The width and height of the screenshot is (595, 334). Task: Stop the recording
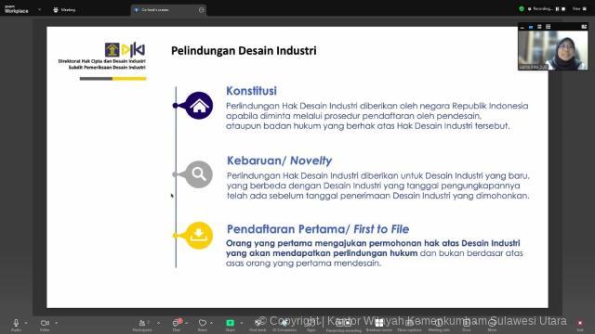(563, 8)
